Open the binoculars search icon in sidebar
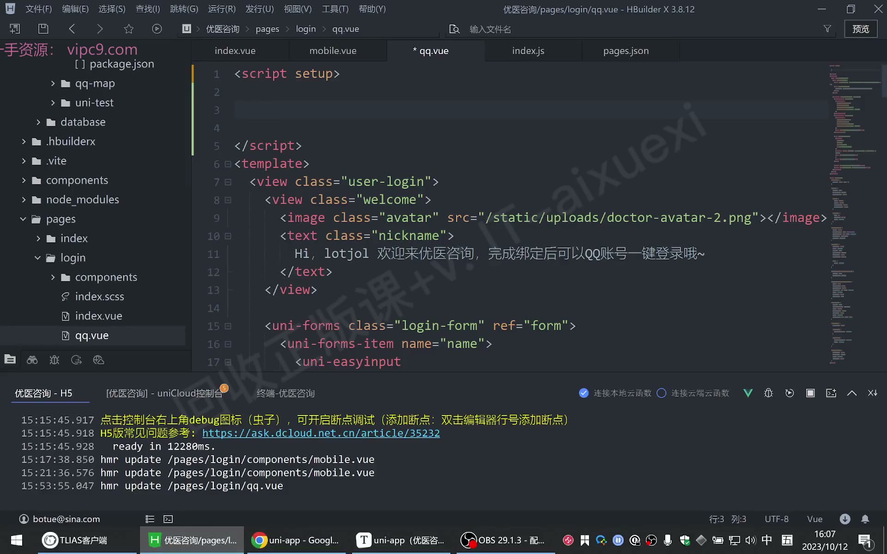Image resolution: width=887 pixels, height=554 pixels. tap(32, 360)
